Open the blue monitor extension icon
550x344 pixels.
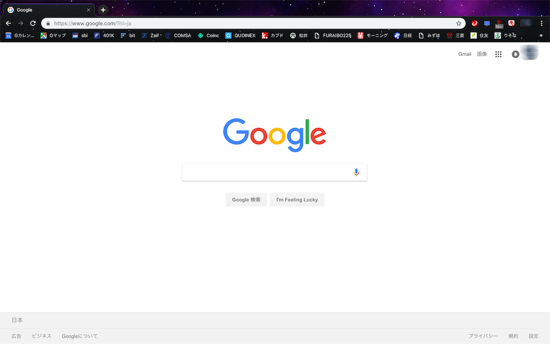point(487,24)
